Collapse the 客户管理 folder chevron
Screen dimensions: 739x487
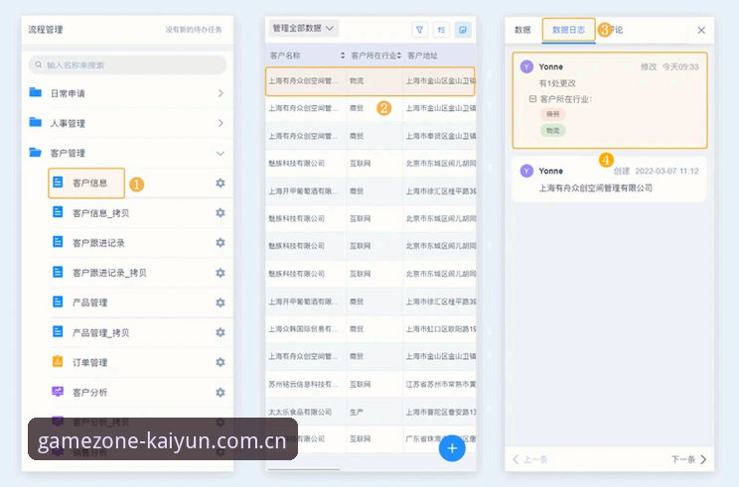pyautogui.click(x=221, y=154)
